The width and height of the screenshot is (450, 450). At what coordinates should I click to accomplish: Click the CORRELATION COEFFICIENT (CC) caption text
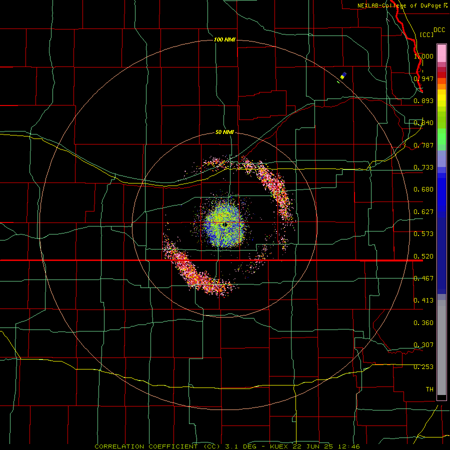pyautogui.click(x=157, y=446)
